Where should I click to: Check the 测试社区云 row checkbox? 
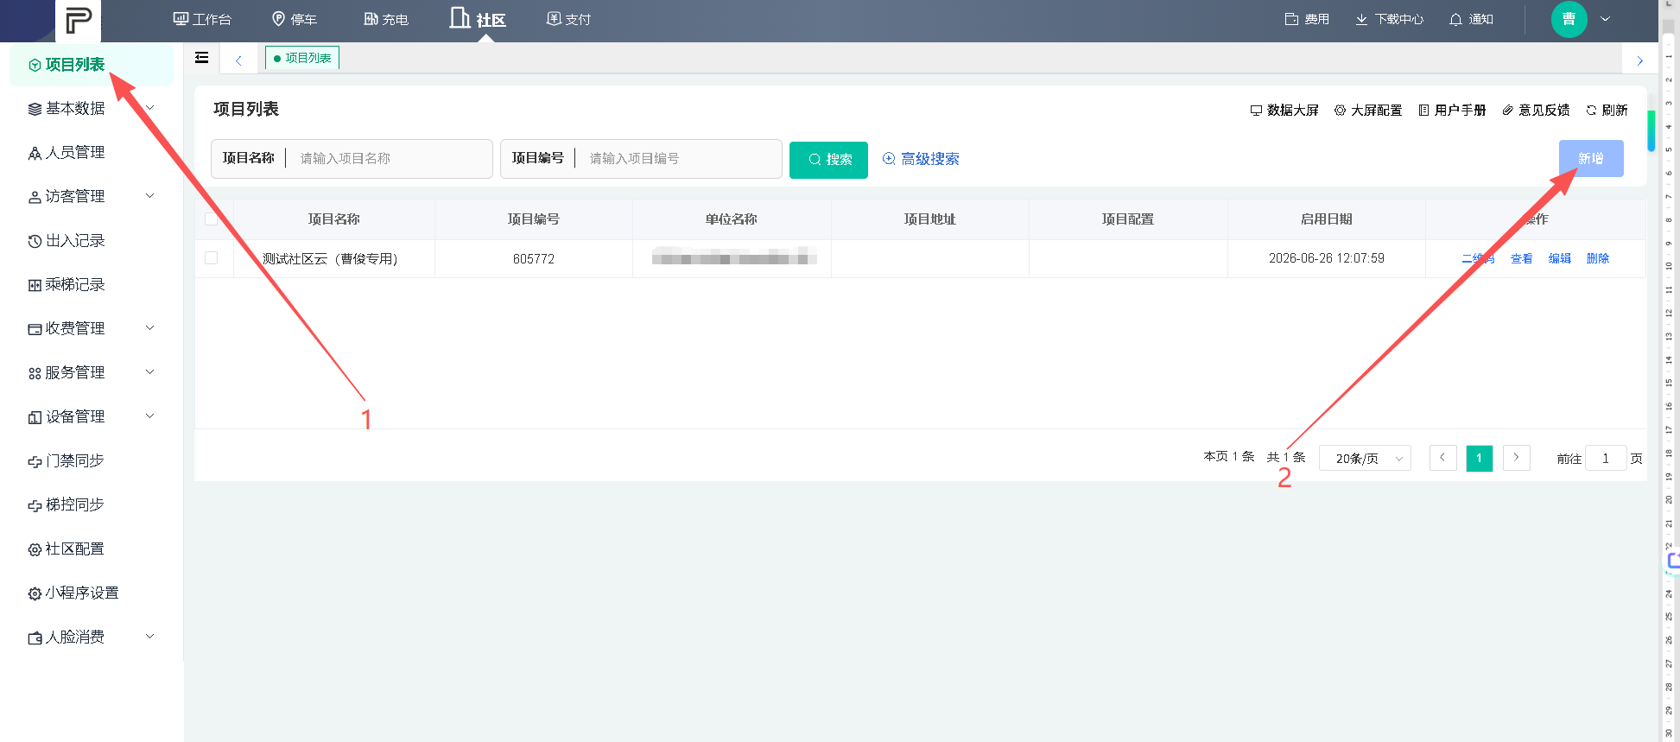coord(211,257)
